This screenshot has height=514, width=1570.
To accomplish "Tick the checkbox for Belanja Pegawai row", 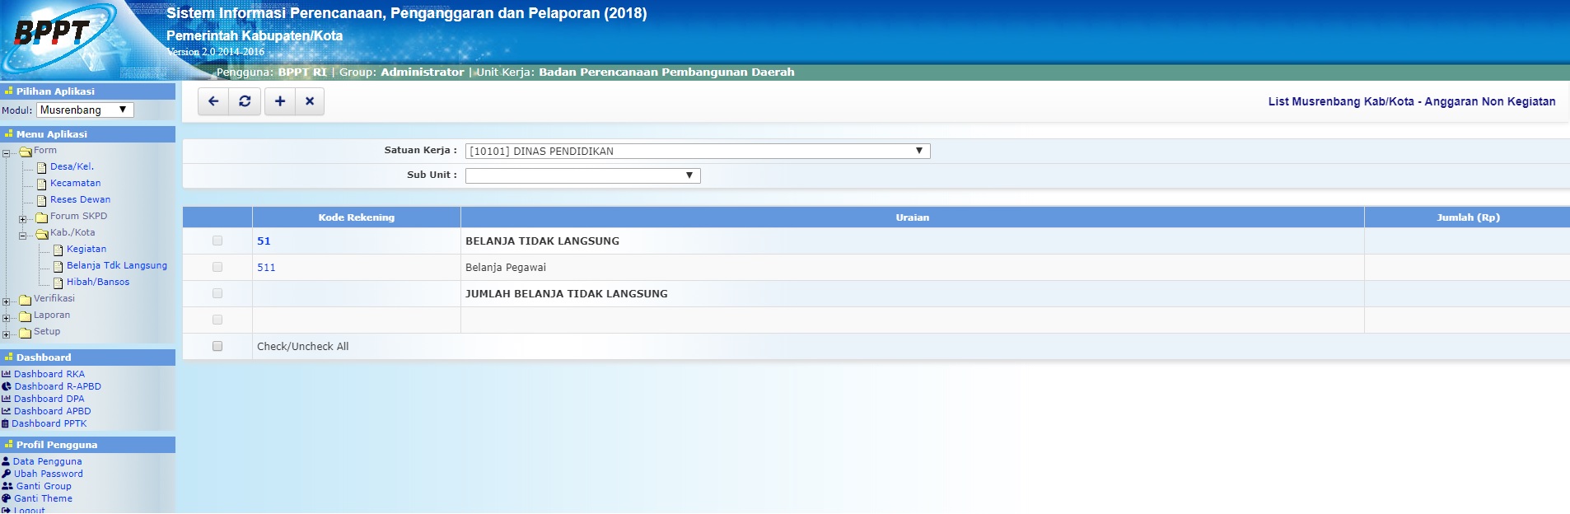I will (x=217, y=267).
